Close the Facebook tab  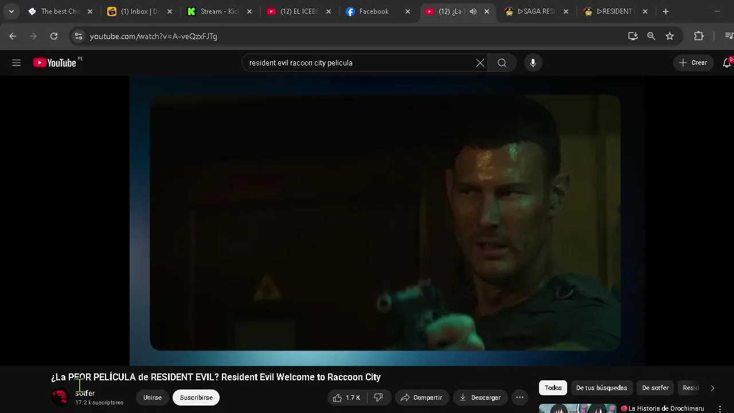point(408,11)
